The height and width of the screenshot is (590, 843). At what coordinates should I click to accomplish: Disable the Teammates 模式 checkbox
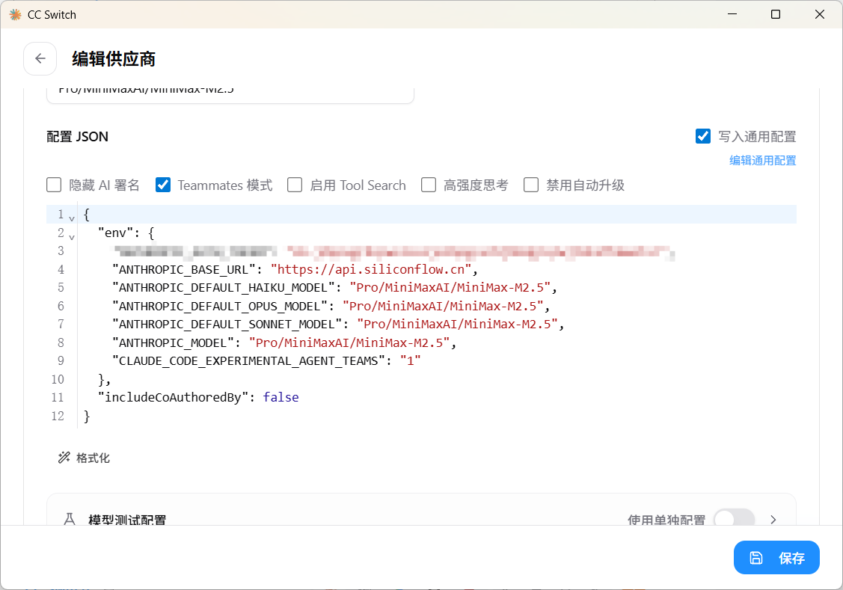[163, 185]
